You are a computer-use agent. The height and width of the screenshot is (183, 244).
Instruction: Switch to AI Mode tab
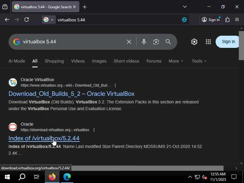coord(17,61)
